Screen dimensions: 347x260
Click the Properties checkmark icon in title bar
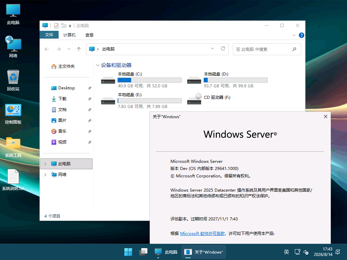click(x=56, y=26)
